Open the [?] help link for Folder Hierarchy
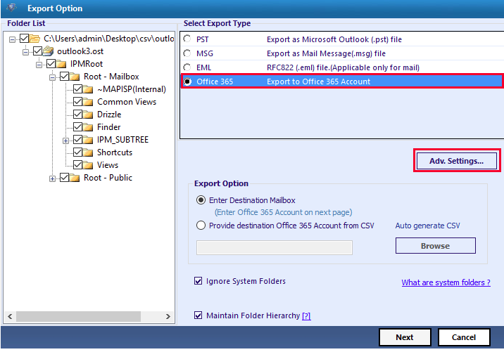Viewport: 504px width, 352px height. click(306, 316)
